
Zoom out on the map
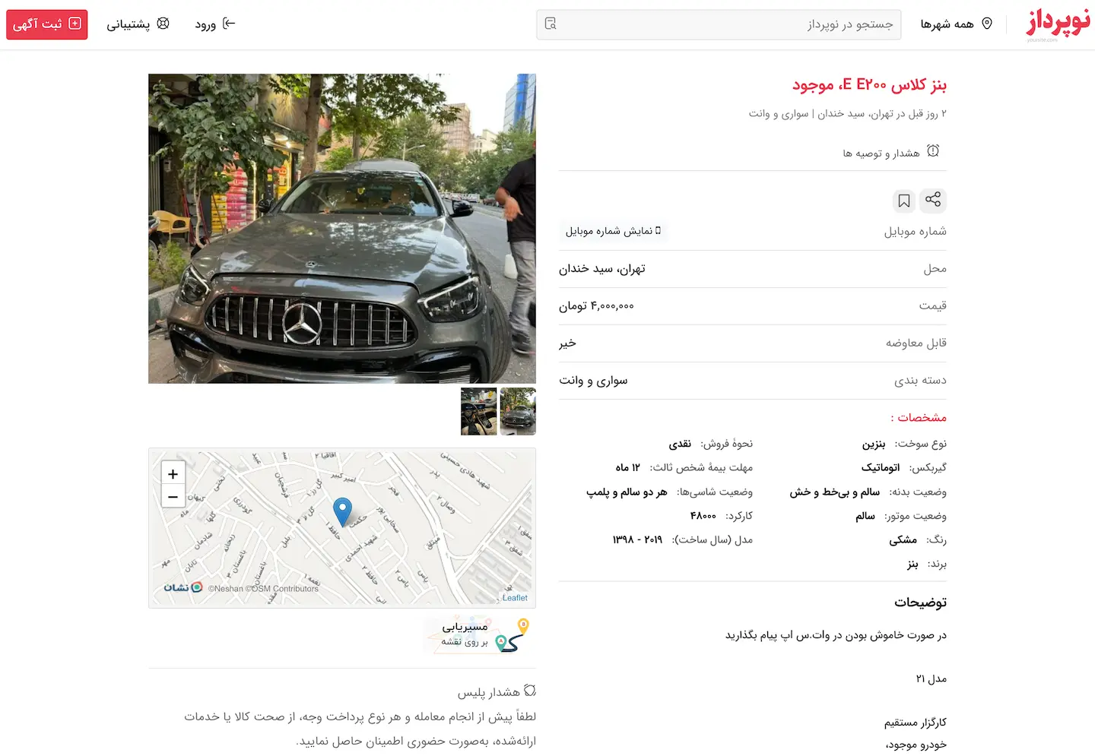173,497
